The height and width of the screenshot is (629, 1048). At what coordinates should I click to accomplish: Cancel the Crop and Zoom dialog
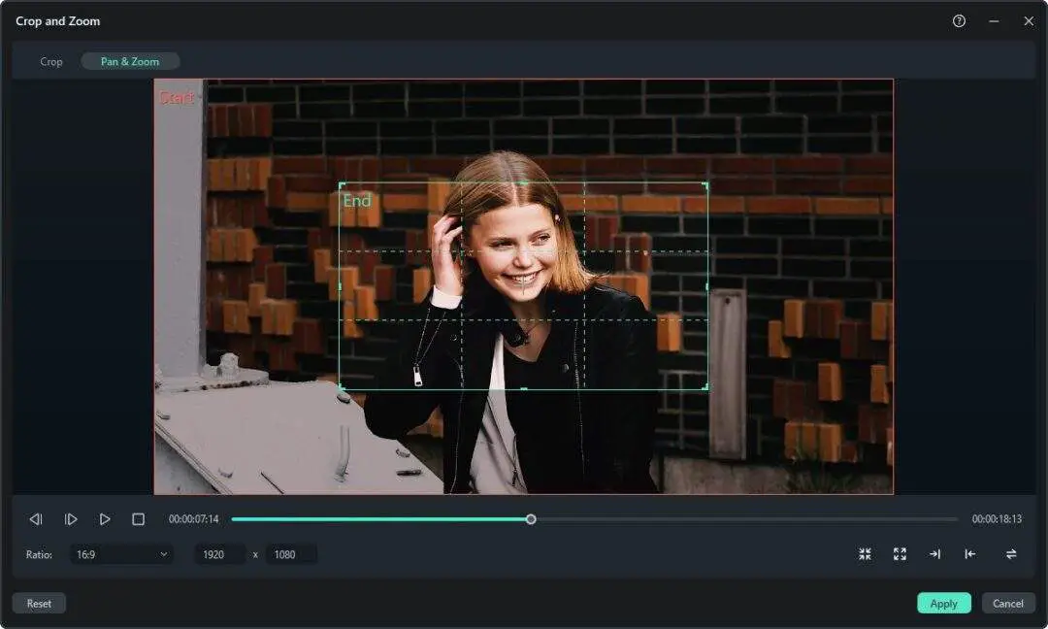coord(1008,603)
